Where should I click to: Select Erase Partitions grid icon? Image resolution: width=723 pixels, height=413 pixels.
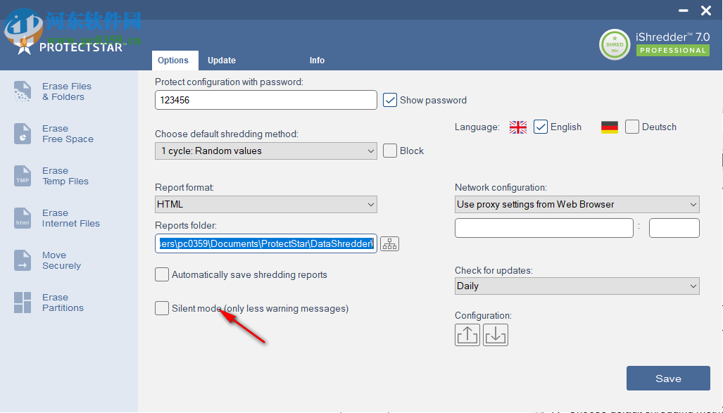click(x=22, y=303)
